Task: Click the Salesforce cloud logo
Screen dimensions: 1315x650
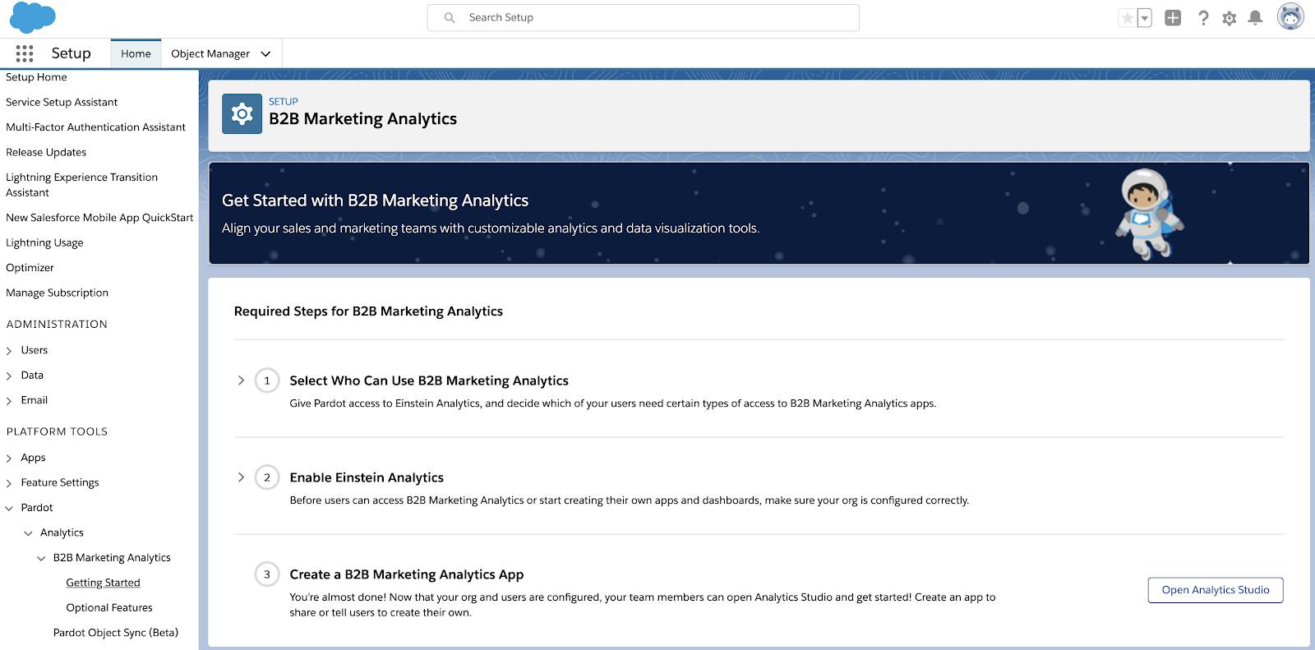Action: [x=33, y=17]
